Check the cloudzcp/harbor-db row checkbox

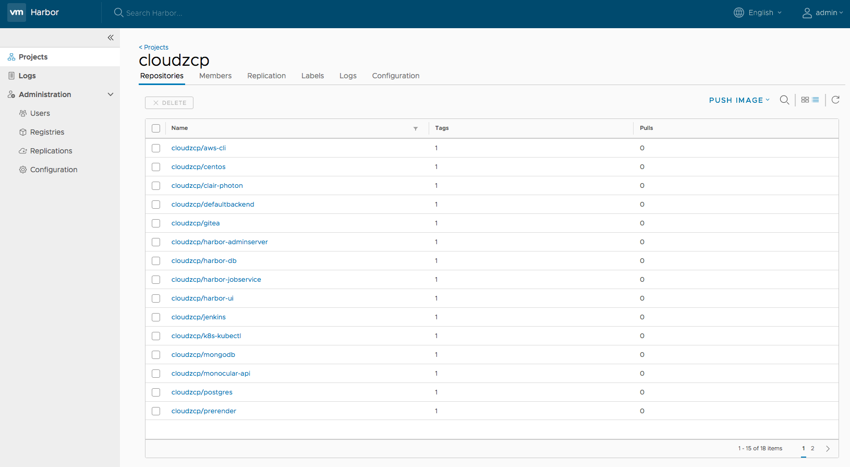(x=156, y=261)
